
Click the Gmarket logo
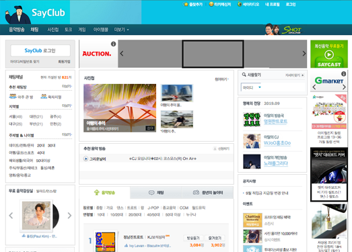[x=329, y=81]
